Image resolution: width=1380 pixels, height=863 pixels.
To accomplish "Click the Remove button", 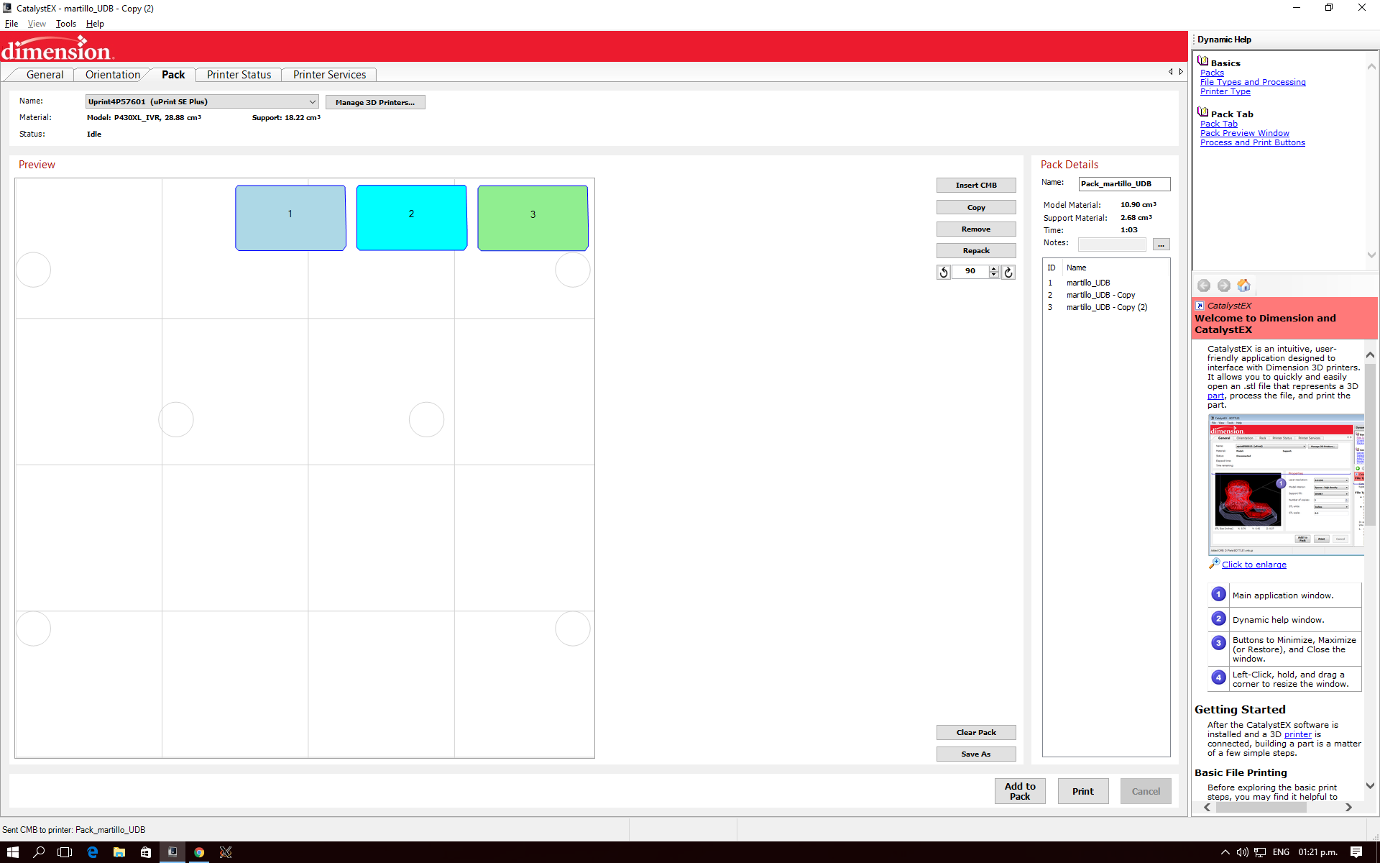I will point(976,229).
